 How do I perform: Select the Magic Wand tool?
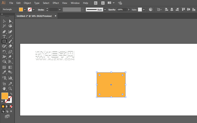coord(4,26)
